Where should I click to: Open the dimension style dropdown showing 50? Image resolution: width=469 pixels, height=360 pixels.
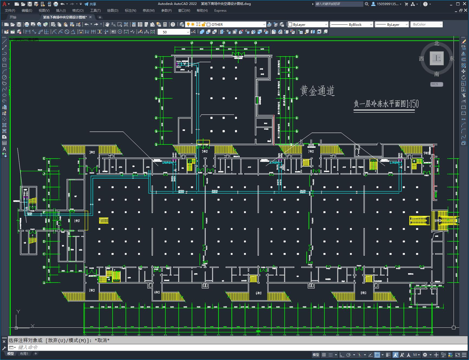[174, 32]
